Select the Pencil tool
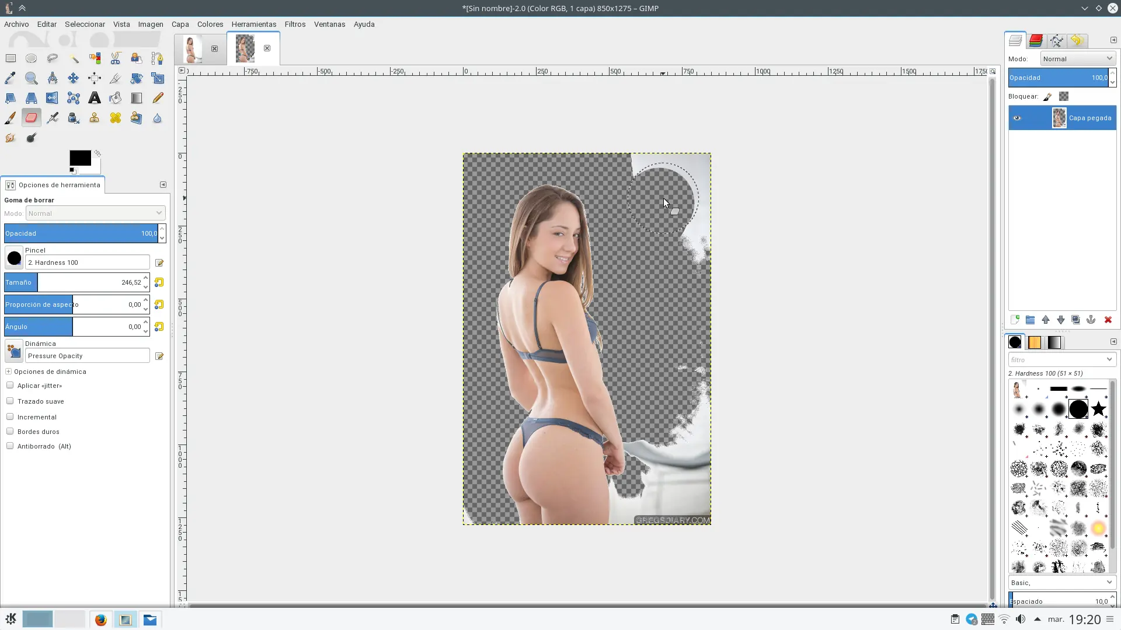This screenshot has height=630, width=1121. [158, 98]
